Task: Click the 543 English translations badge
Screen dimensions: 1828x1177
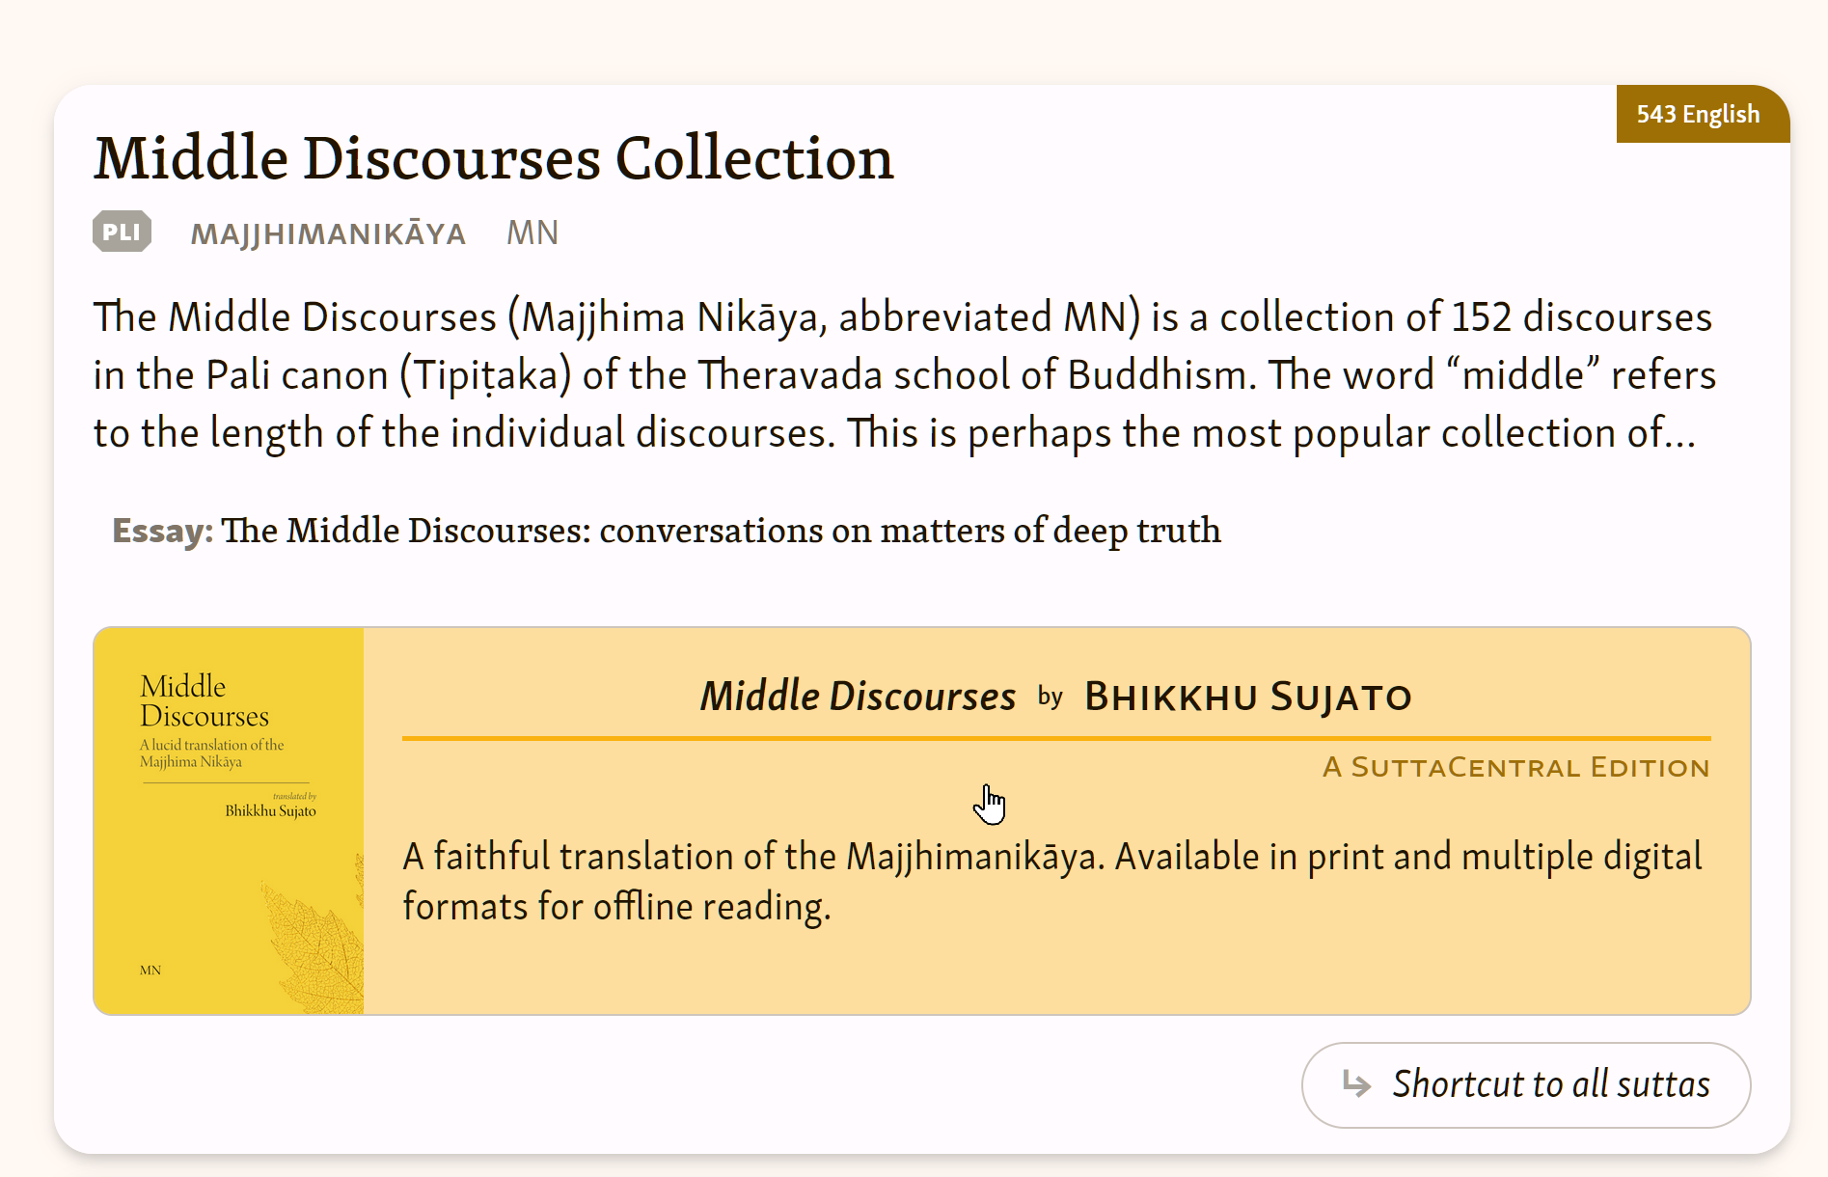Action: (1698, 114)
